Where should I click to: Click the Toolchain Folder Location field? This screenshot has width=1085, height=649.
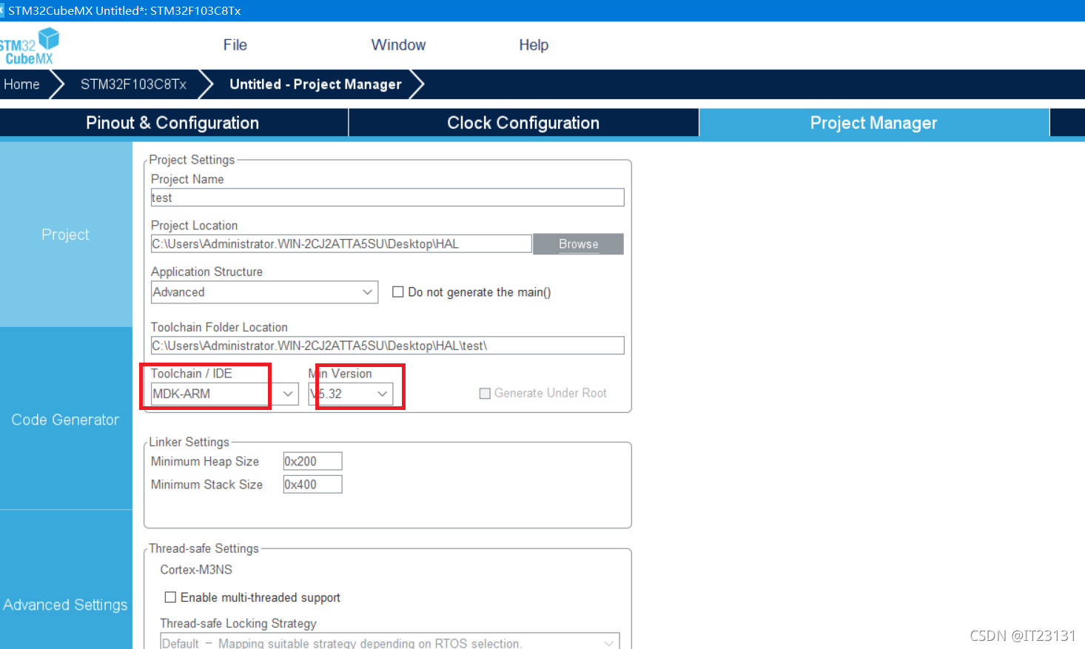tap(387, 346)
